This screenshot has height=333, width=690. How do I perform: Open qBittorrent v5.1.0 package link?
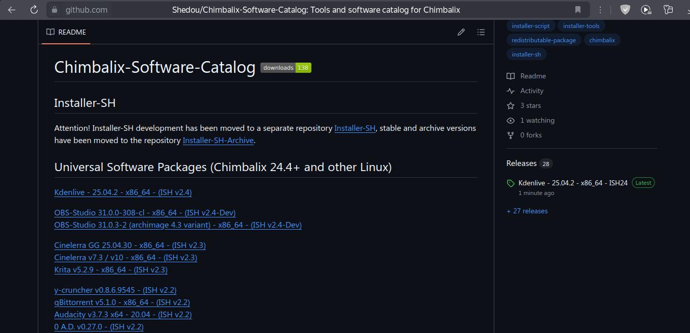122,302
